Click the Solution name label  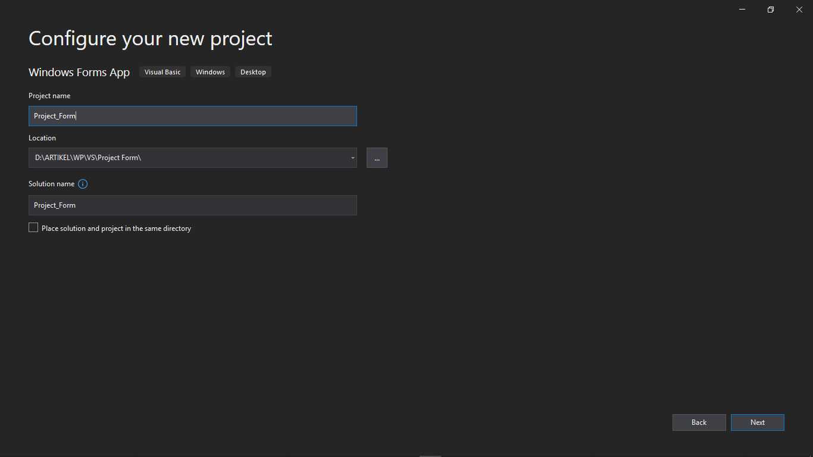click(x=52, y=184)
